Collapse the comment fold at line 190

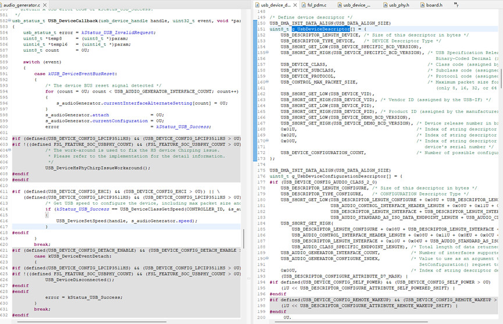tap(267, 258)
